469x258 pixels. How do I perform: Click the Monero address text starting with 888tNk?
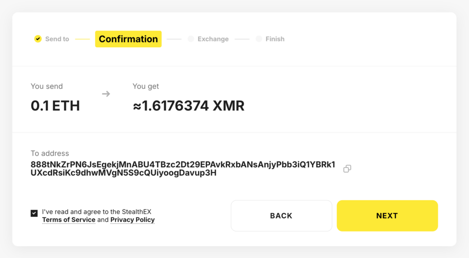183,169
